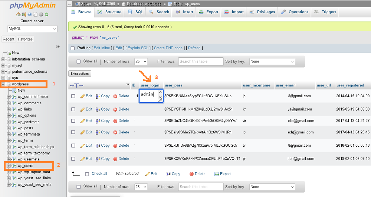Click Edit inline link
Screen dimensions: 371x197
tap(102, 48)
